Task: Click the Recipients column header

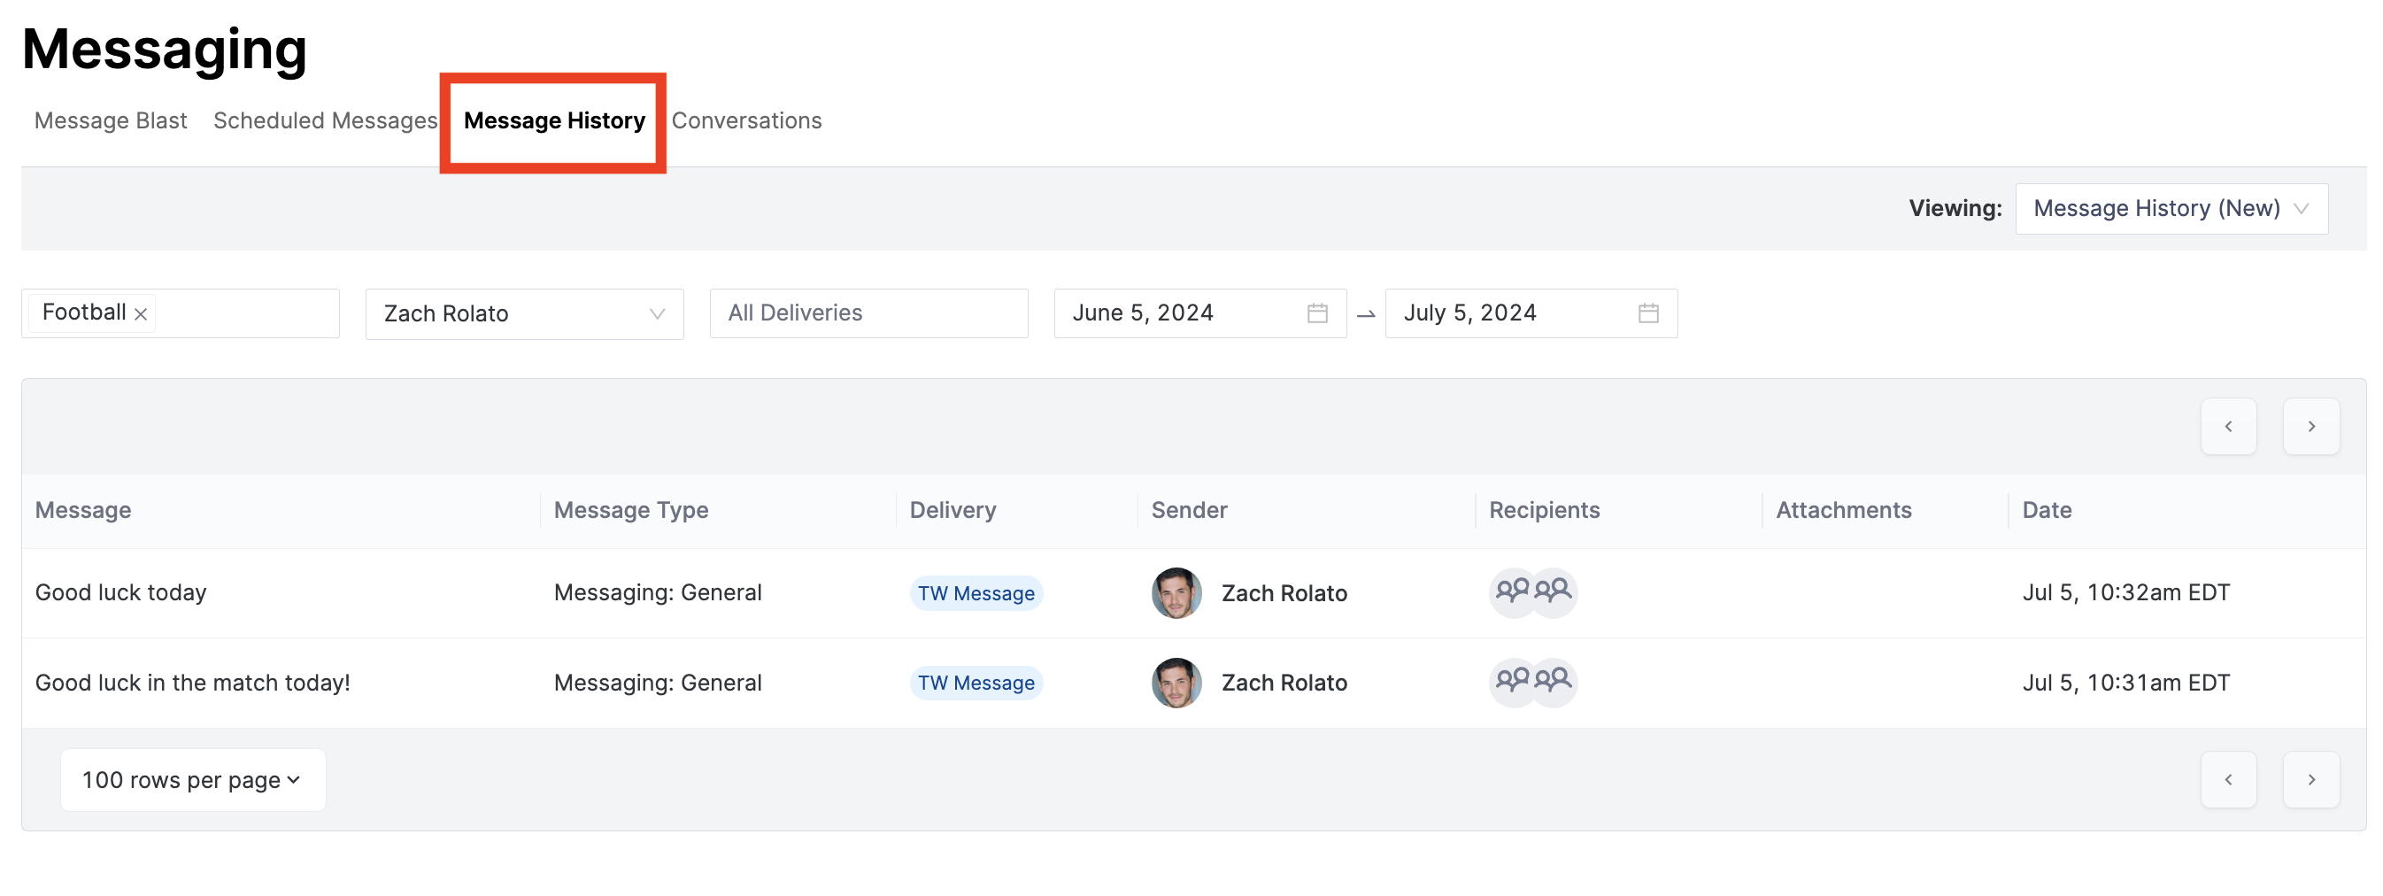Action: click(x=1543, y=510)
